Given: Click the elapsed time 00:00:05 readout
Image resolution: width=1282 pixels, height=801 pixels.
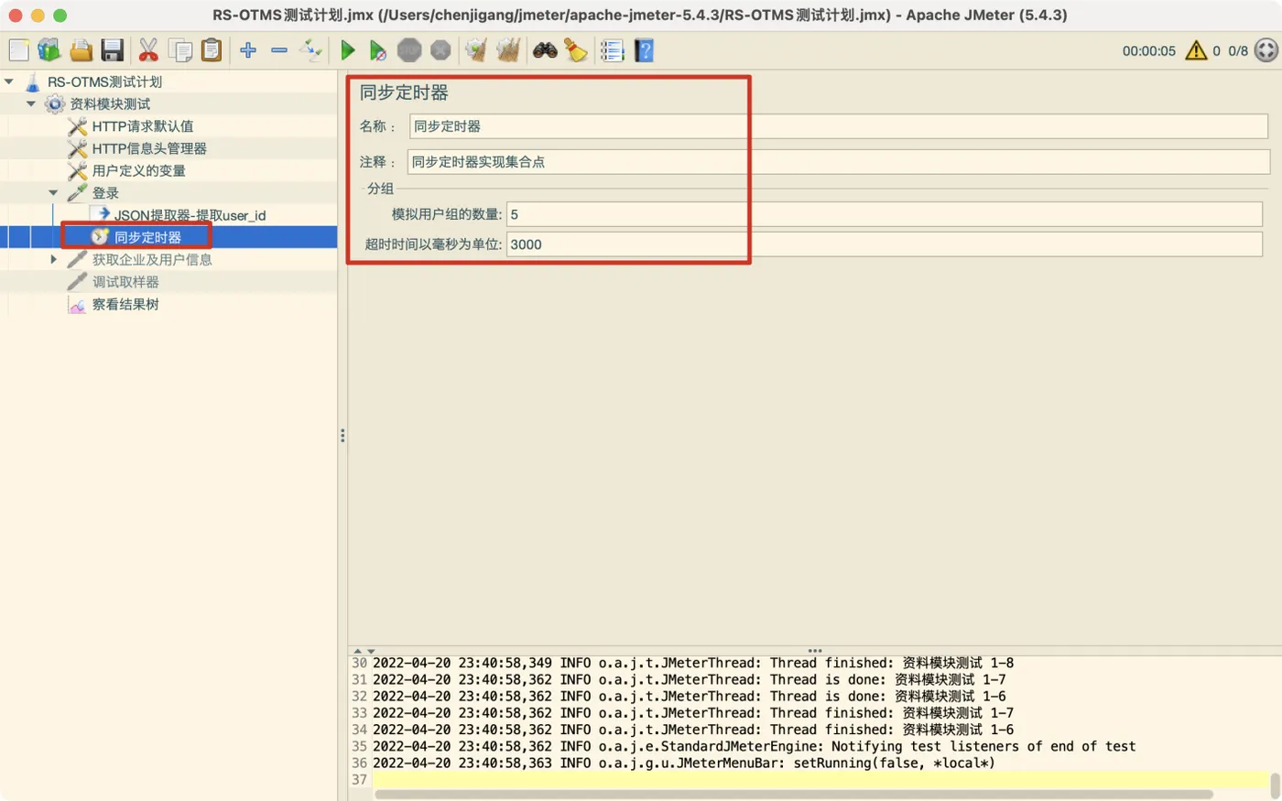Looking at the screenshot, I should [x=1149, y=51].
